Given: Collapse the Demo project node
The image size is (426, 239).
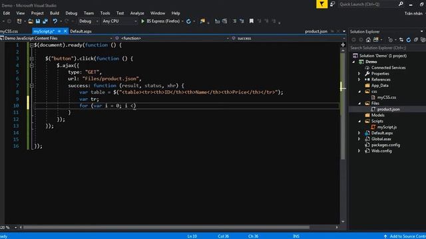Looking at the screenshot, I should tap(353, 62).
